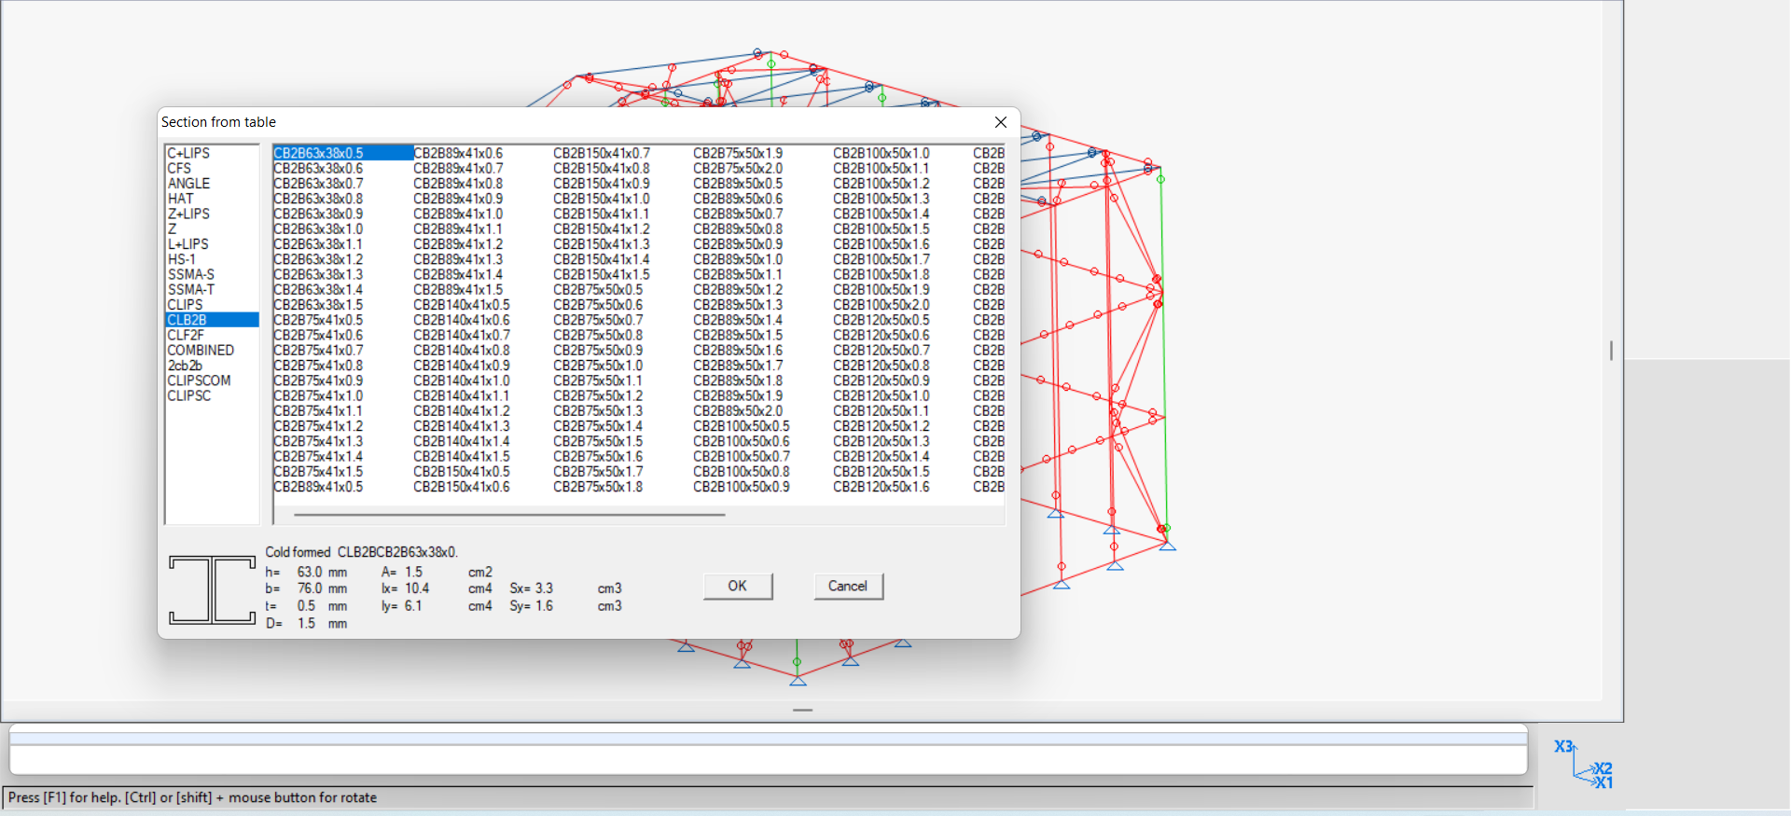
Task: Select SSMA-S section type
Action: (191, 274)
